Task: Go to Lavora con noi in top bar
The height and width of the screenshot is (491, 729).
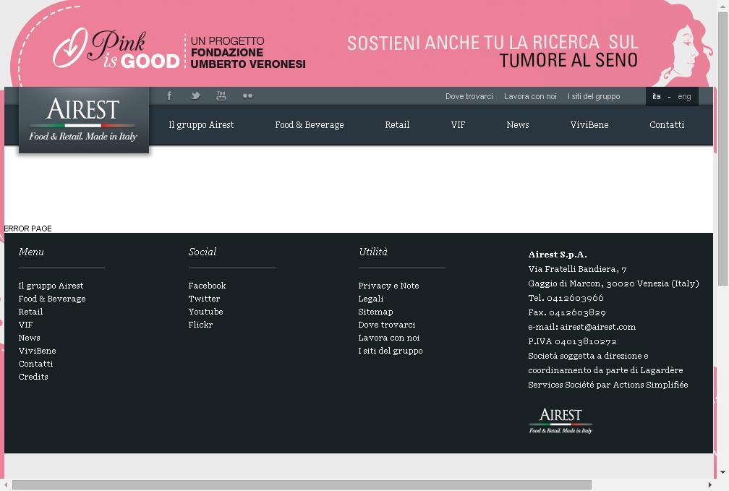Action: (530, 96)
